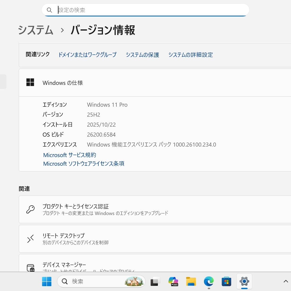Open Microsoft ソフトウェアライセンス条項 link
Viewport: 291px width, 291px height.
84,164
